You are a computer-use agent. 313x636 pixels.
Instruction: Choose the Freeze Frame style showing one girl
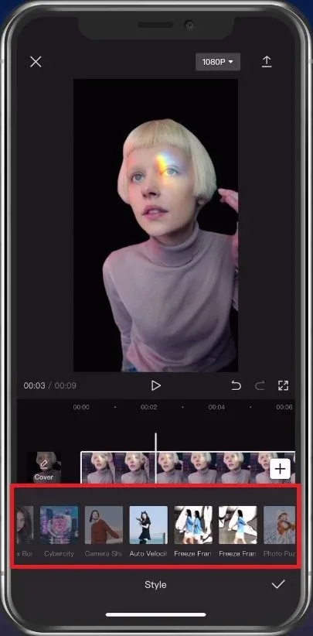tap(238, 532)
